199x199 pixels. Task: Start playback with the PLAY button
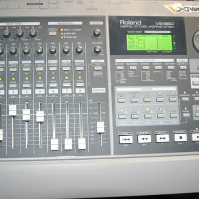(x=196, y=137)
